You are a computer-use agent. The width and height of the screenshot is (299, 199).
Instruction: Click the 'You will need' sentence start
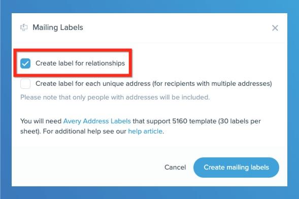pos(41,121)
